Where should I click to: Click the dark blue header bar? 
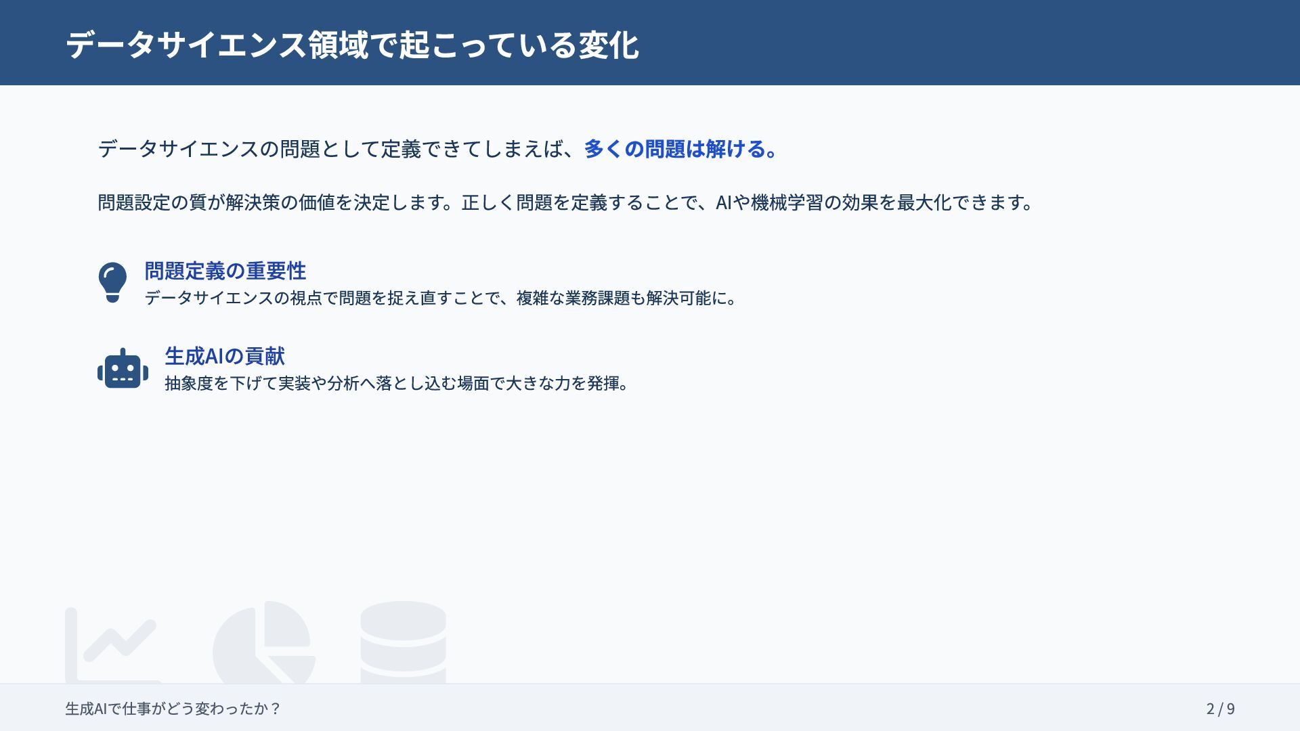coord(948,42)
